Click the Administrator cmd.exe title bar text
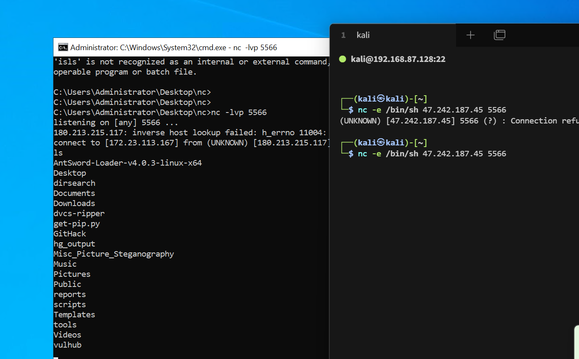 pos(173,47)
